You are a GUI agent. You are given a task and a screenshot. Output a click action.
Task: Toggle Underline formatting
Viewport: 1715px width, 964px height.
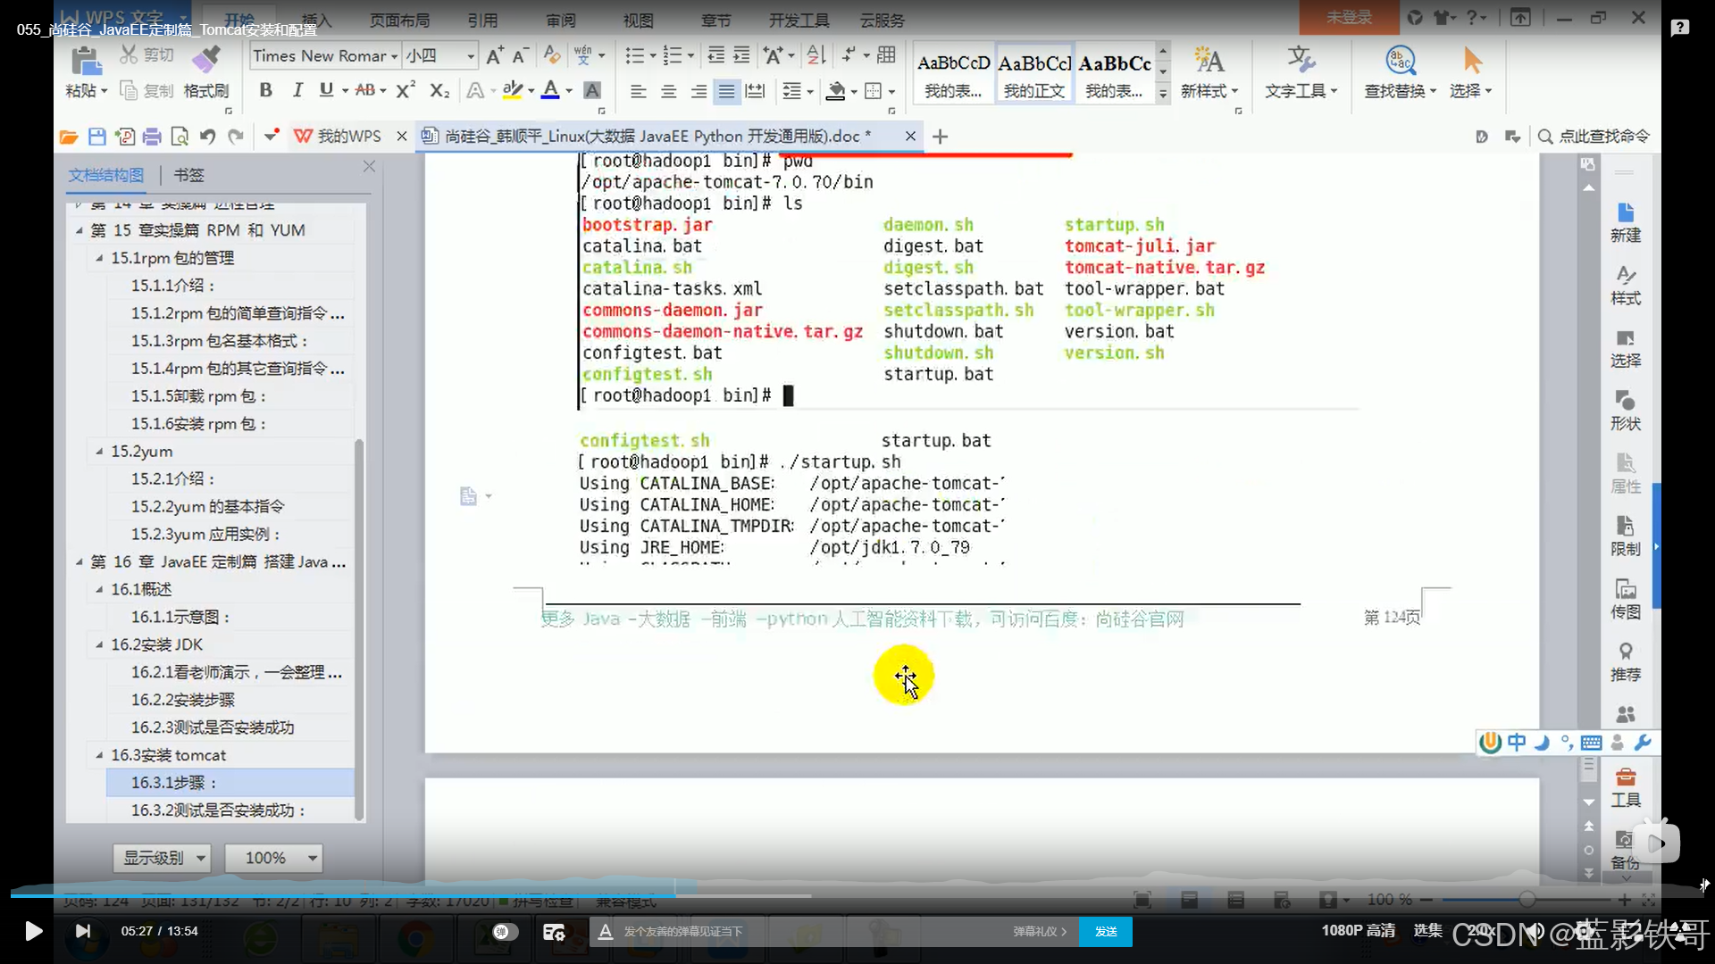326,90
